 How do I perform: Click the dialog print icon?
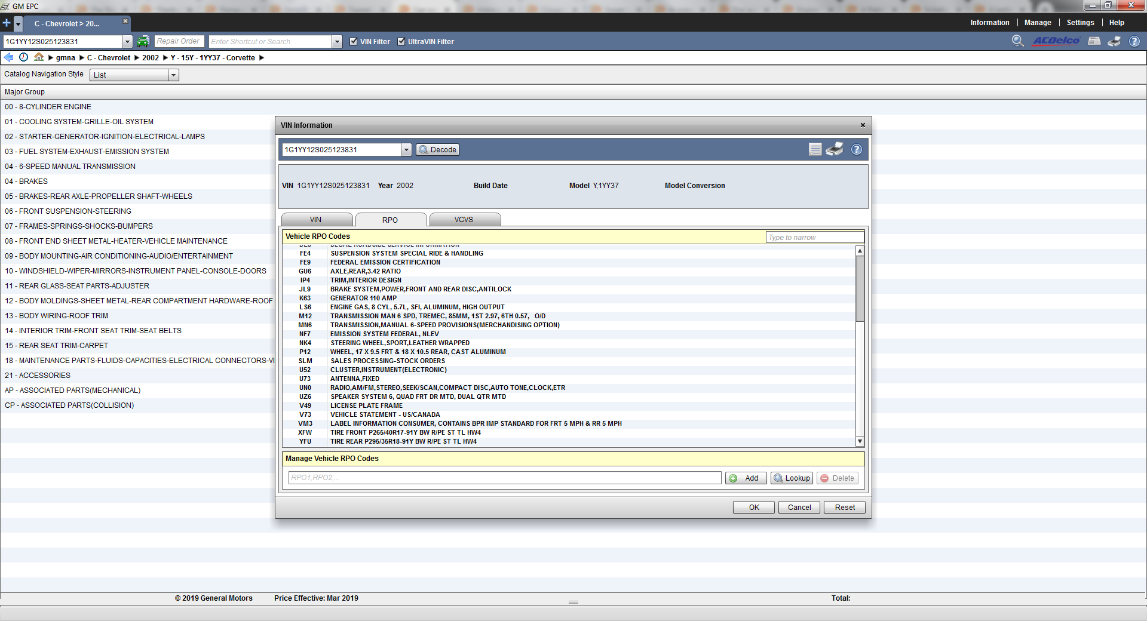click(x=835, y=149)
